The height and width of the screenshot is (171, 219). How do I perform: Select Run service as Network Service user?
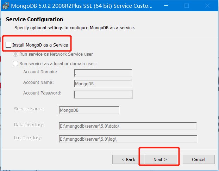[15, 54]
